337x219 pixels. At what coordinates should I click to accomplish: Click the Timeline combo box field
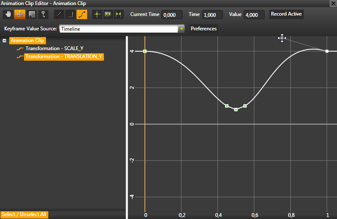118,29
